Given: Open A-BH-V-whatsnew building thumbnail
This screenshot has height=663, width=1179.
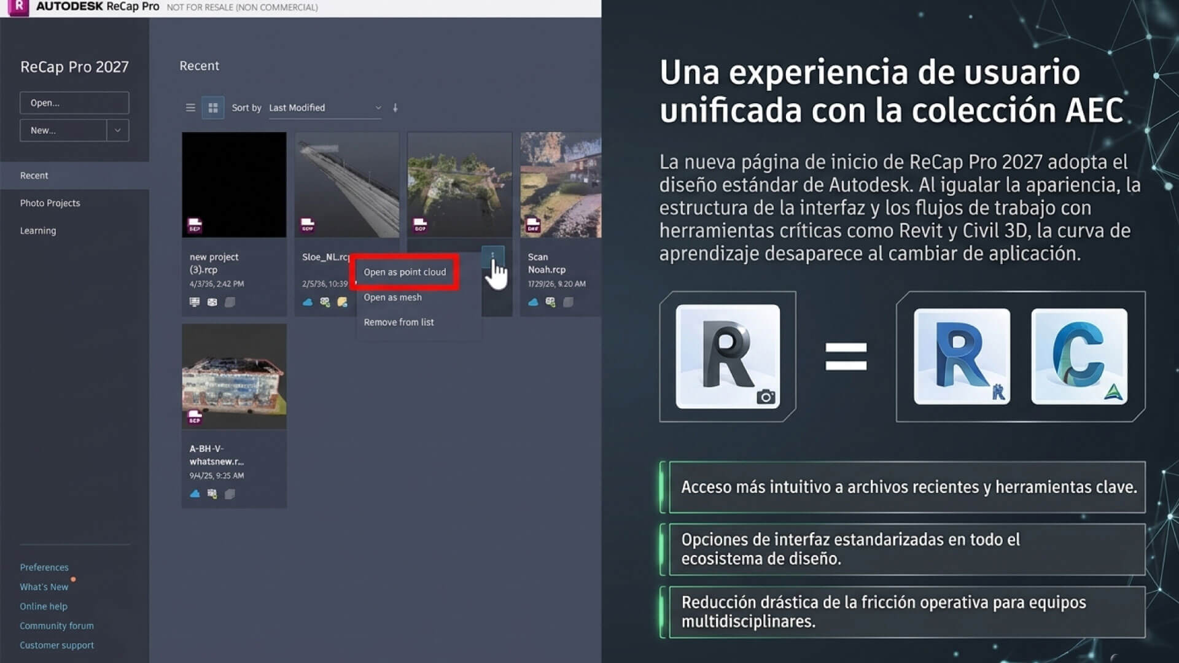Looking at the screenshot, I should click(234, 376).
